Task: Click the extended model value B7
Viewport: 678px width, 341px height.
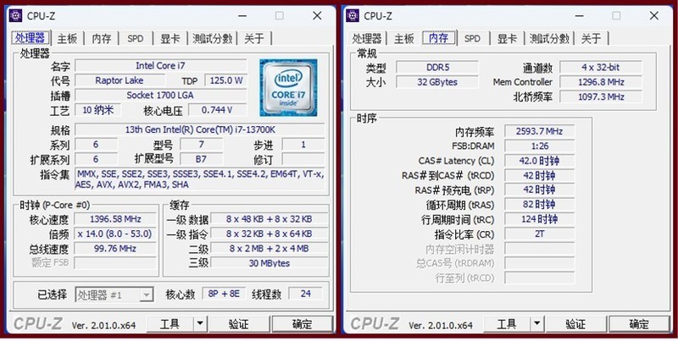Action: click(x=201, y=159)
